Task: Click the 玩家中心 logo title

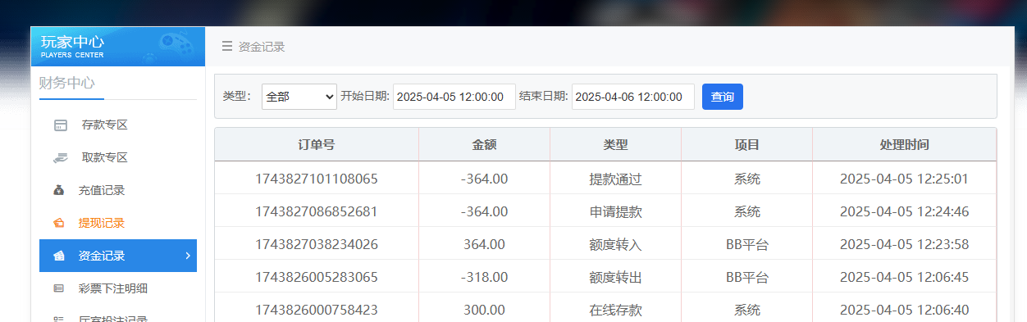Action: pos(73,43)
